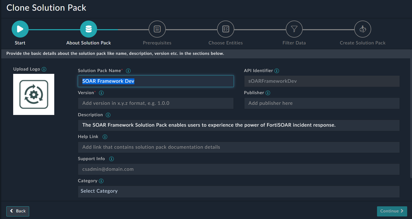Show info tooltip for Upload Logo
The height and width of the screenshot is (219, 412).
click(44, 69)
